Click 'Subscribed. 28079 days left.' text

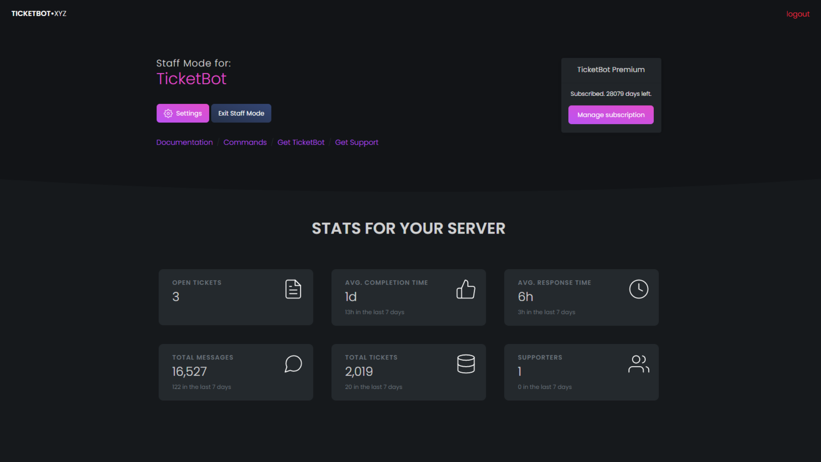pos(611,94)
